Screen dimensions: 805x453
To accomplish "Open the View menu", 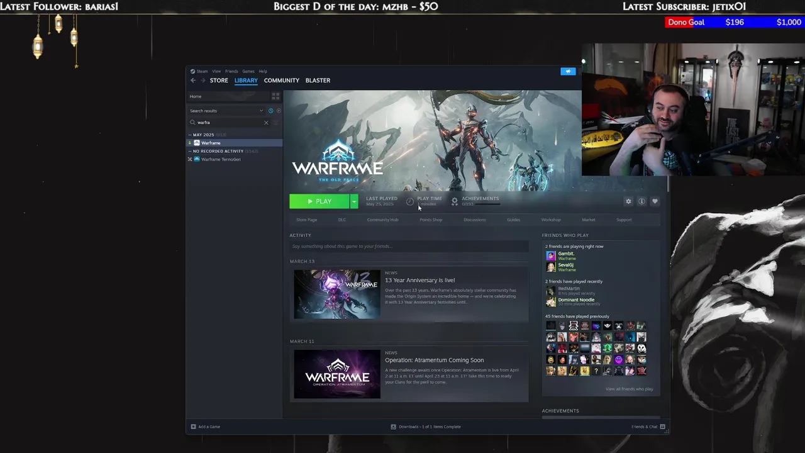I will 216,71.
